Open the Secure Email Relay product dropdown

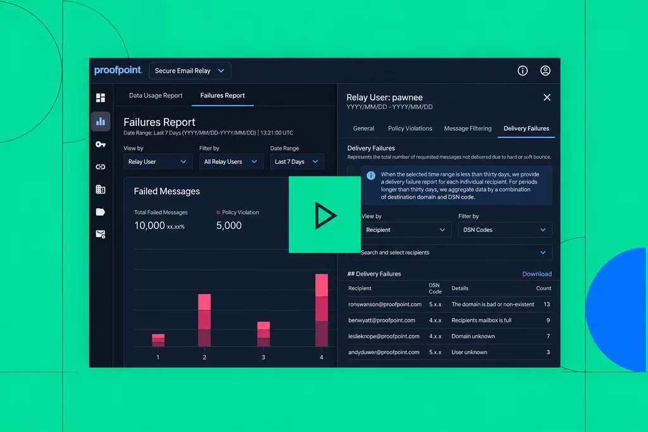click(x=190, y=71)
